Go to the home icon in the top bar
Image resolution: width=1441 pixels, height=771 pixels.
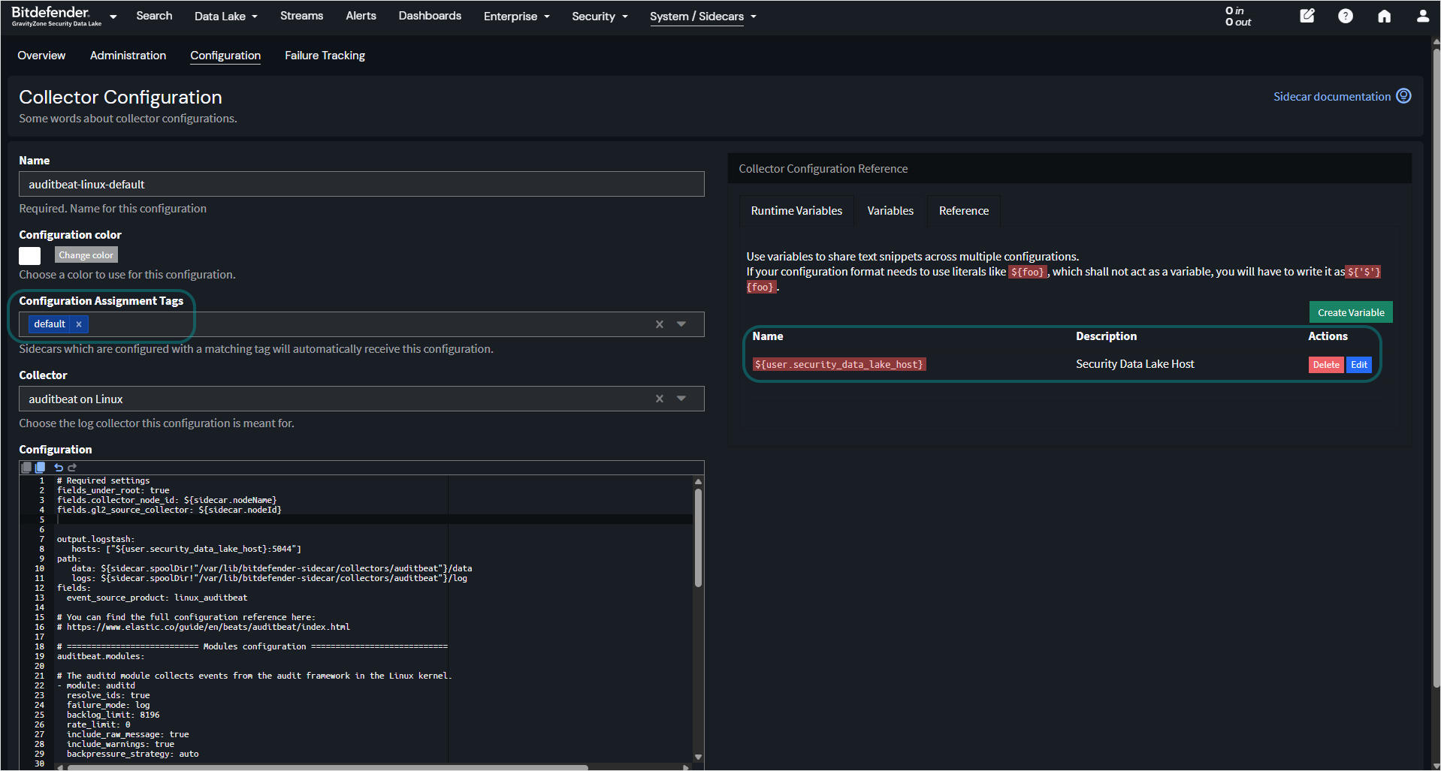pyautogui.click(x=1384, y=16)
